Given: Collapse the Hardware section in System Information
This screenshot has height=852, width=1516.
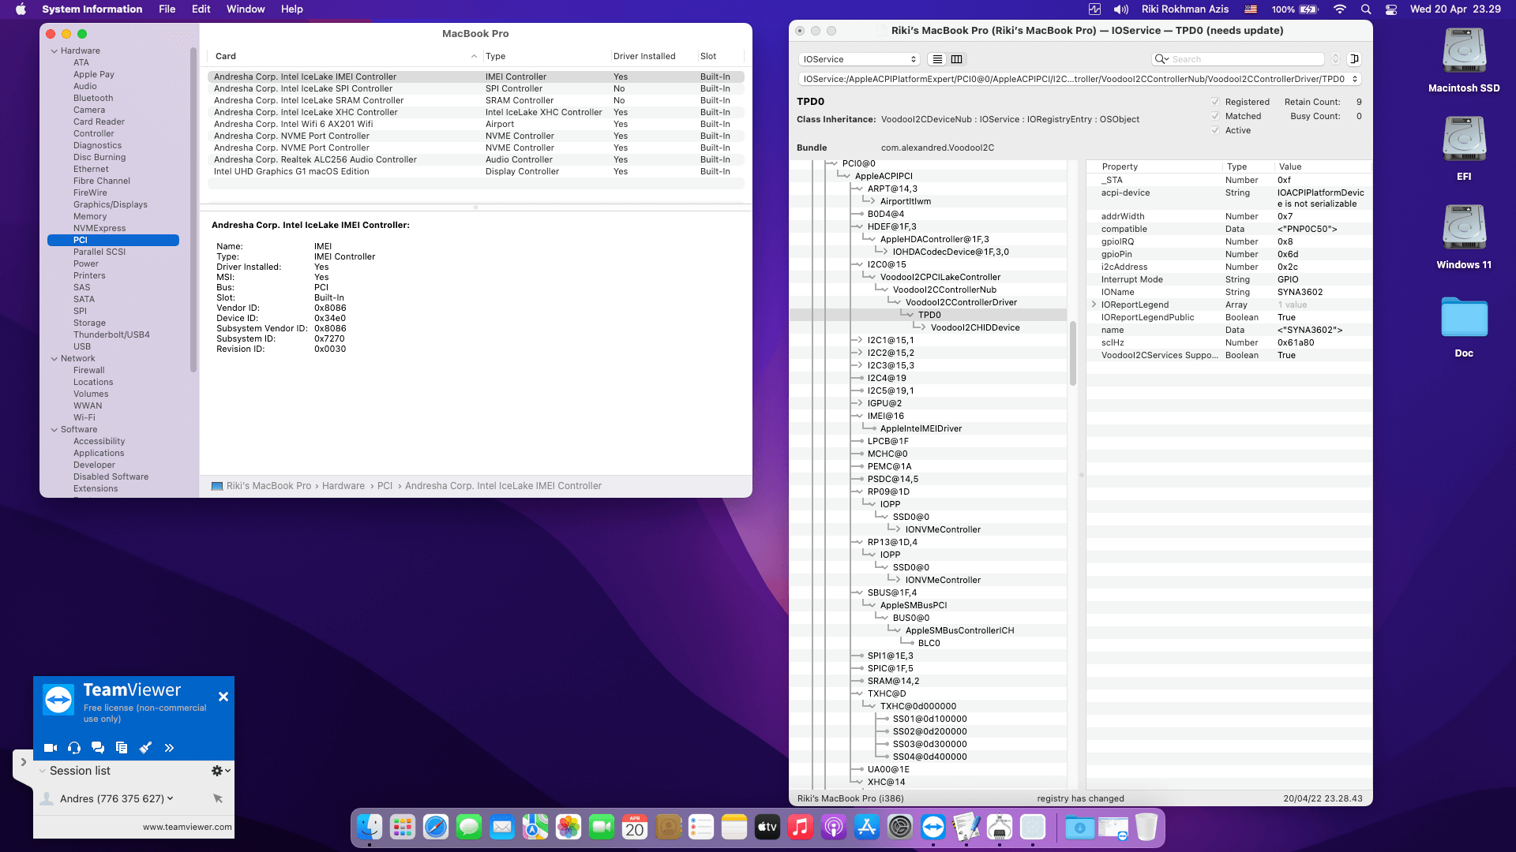Looking at the screenshot, I should (x=54, y=50).
